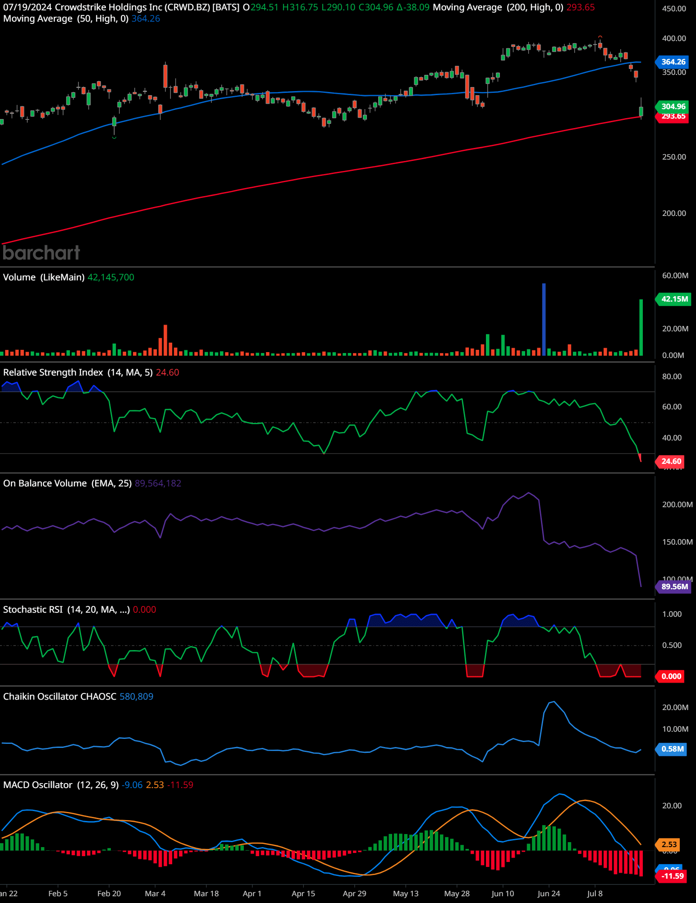Screen dimensions: 696x903
Task: Click the Feb 20 date axis label
Action: 109,894
